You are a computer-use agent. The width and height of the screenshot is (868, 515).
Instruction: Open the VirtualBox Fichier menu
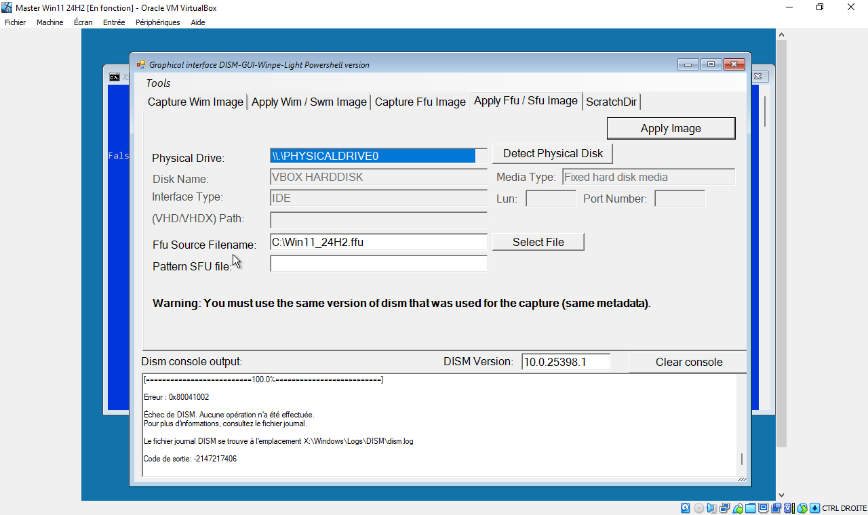pos(15,22)
